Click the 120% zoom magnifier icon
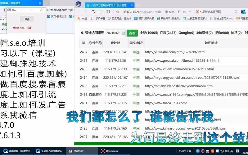248x155 pixels. 166,12
